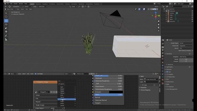Open the Feature Set dropdown

[x=186, y=46]
